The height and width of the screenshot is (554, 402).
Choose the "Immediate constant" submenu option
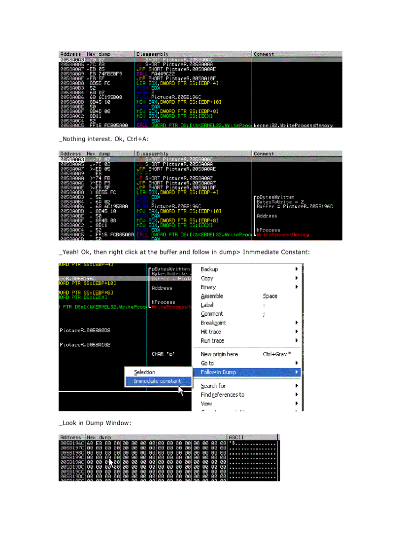click(158, 381)
